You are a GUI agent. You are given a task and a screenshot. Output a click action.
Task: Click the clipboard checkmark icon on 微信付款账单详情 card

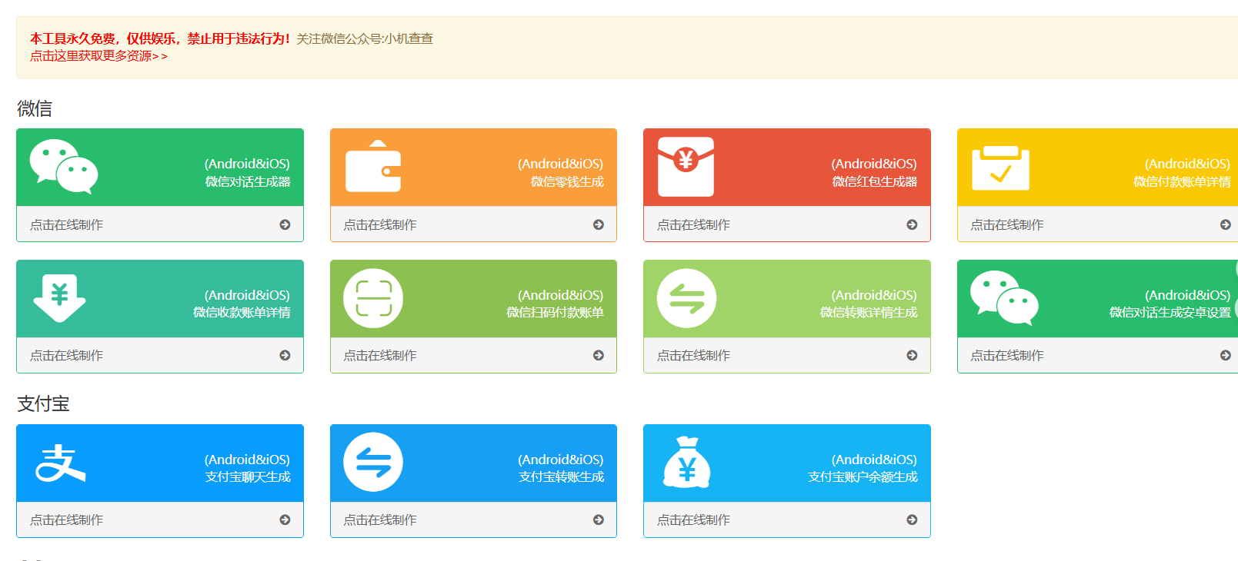coord(1000,168)
